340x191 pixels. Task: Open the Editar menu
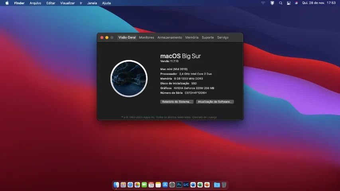pyautogui.click(x=51, y=3)
